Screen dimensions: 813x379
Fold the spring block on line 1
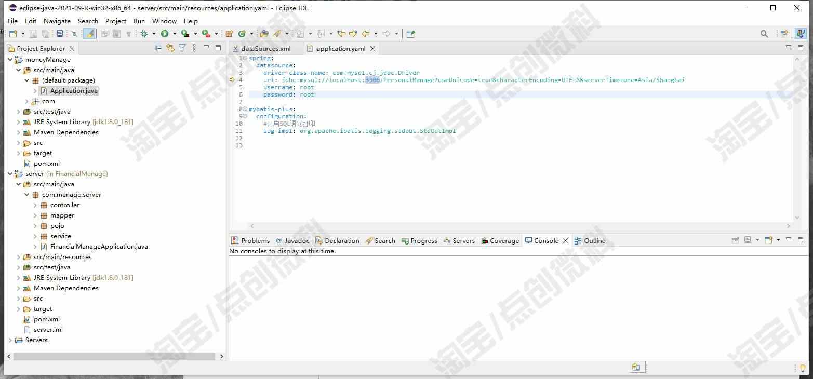(x=245, y=58)
